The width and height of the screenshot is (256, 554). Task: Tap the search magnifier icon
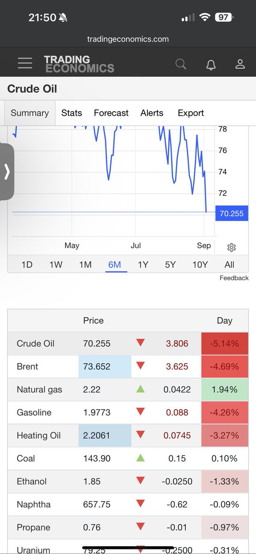181,64
